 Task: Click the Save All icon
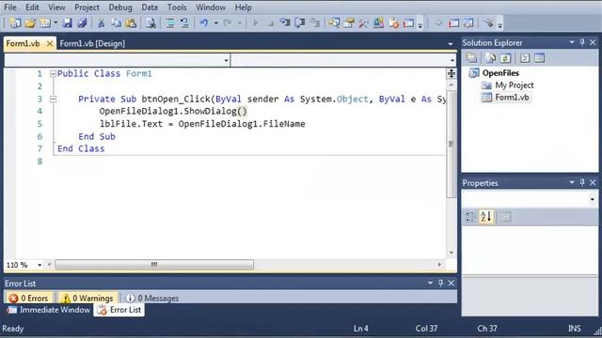click(82, 23)
